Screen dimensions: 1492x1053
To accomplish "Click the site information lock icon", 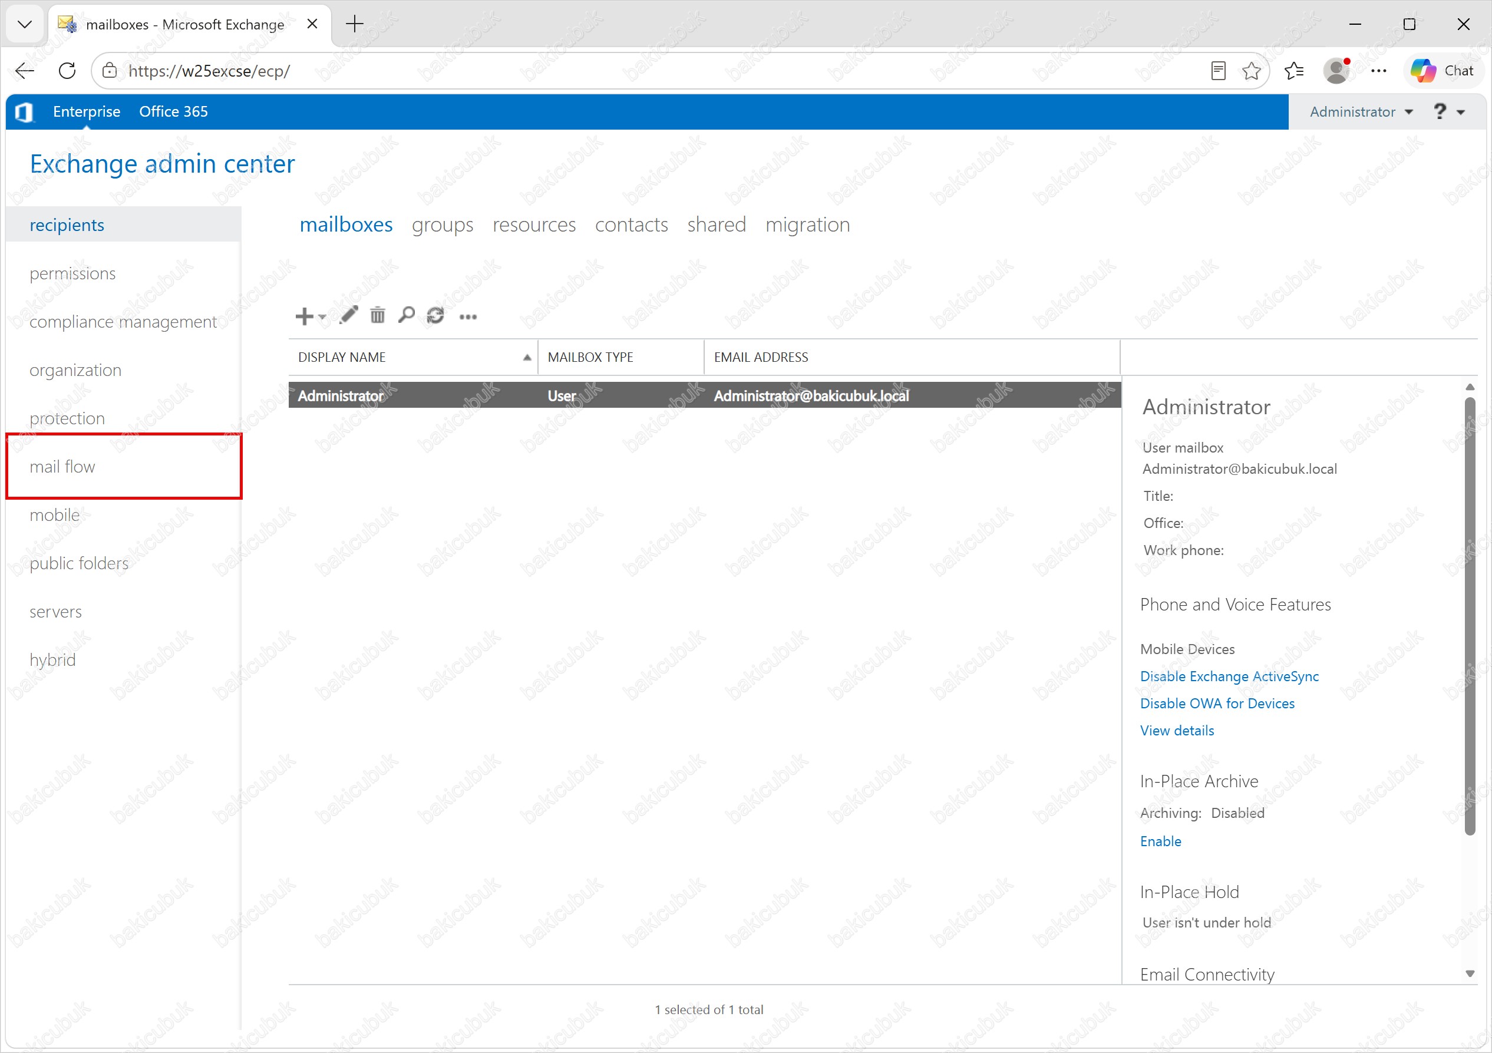I will (x=110, y=71).
